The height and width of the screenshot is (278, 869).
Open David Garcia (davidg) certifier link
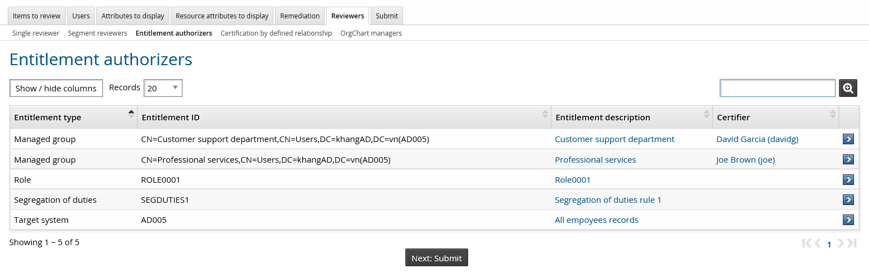[757, 139]
